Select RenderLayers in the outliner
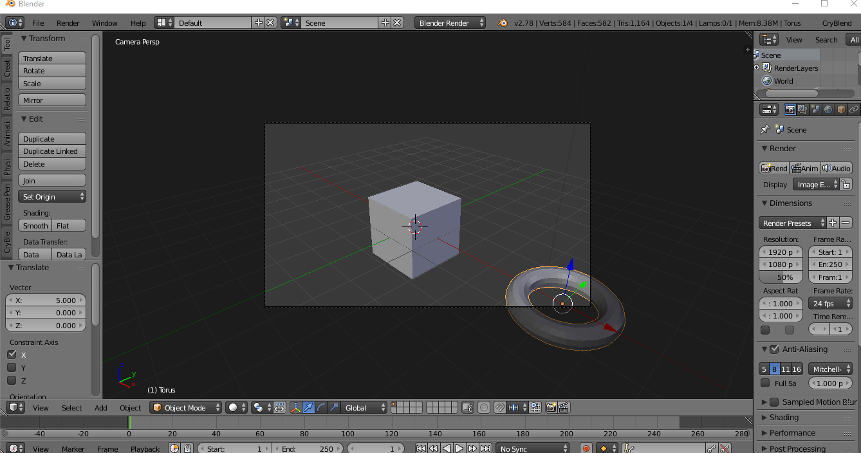The image size is (861, 453). pyautogui.click(x=797, y=68)
